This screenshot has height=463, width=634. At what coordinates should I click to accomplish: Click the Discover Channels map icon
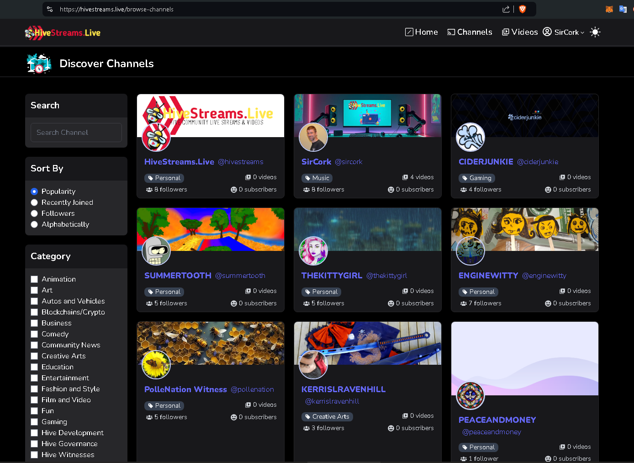pos(39,64)
